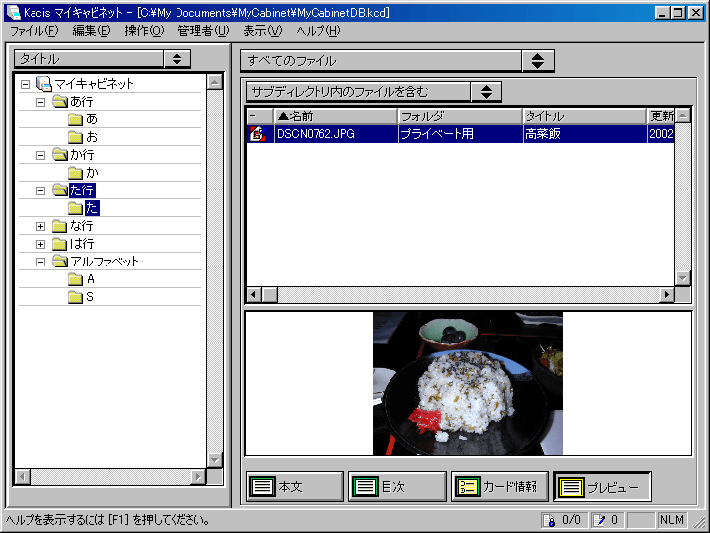The image size is (710, 533).
Task: Open the 管理者(U) menu
Action: click(203, 31)
